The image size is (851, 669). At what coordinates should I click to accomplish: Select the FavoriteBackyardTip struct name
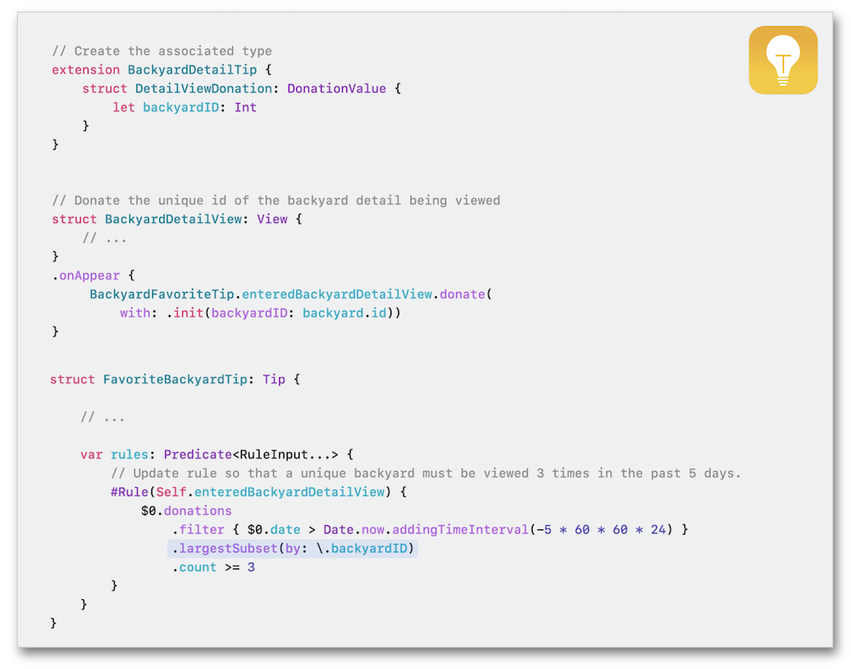(x=174, y=380)
